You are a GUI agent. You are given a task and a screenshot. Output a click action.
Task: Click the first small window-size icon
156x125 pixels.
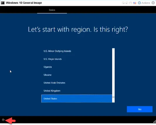(x=123, y=3)
